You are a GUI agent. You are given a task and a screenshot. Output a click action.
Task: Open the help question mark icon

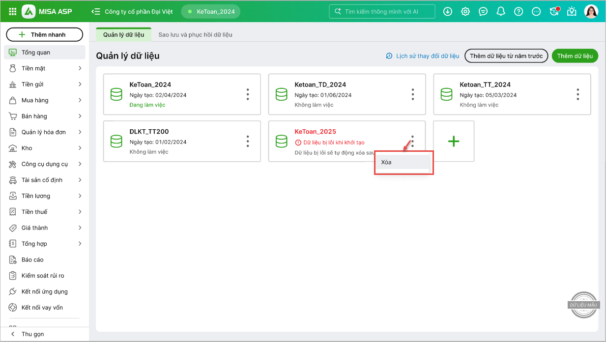pos(518,11)
